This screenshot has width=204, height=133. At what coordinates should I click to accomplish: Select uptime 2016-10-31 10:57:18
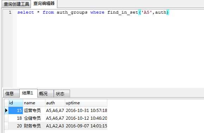coord(86,111)
